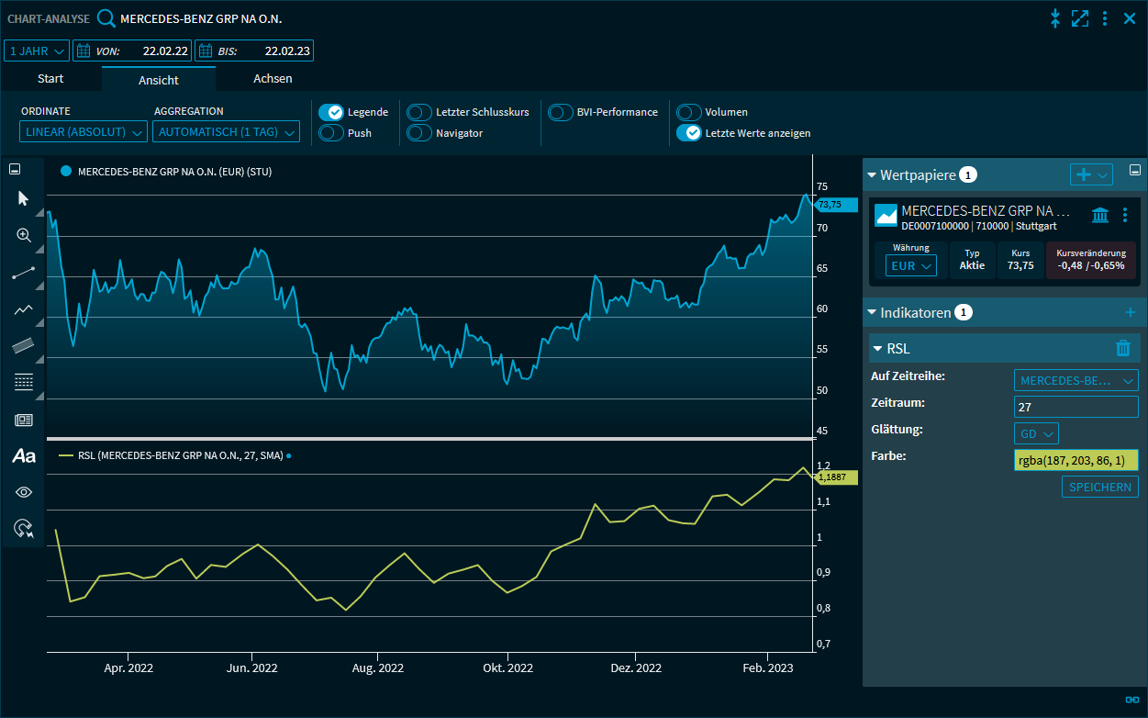Open the 1 JAHR time range dropdown
This screenshot has height=718, width=1148.
point(37,51)
